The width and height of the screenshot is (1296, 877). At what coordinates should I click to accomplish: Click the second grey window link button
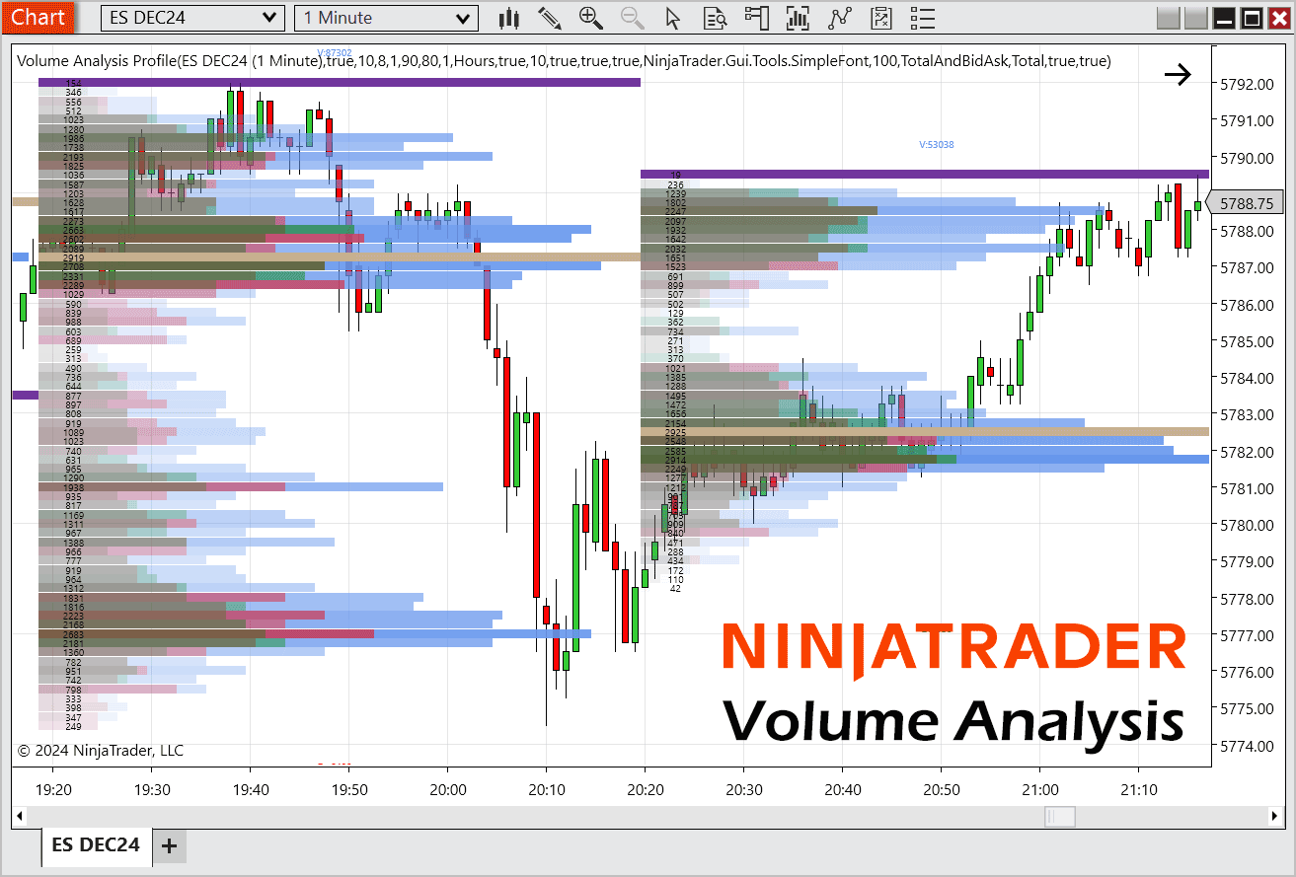click(1196, 18)
